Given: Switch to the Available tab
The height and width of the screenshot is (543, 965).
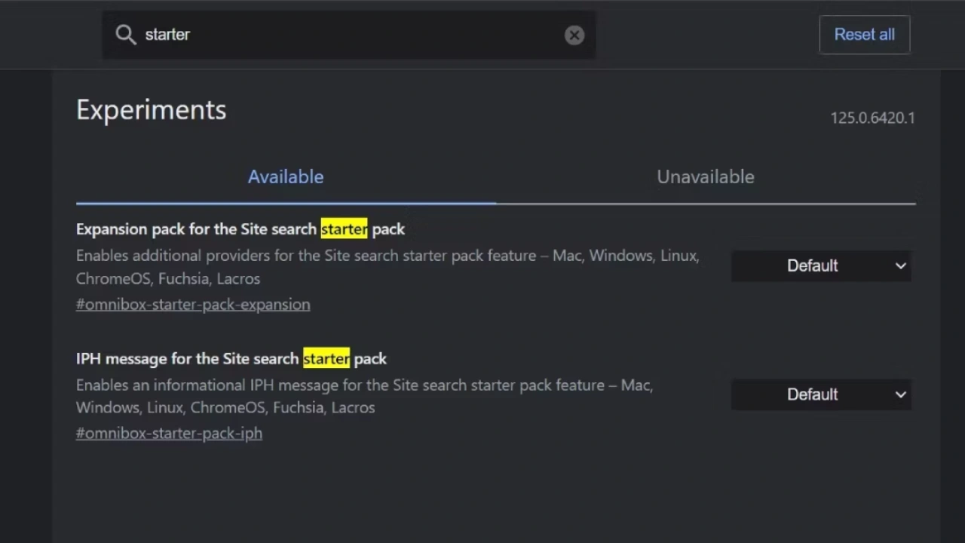Looking at the screenshot, I should coord(286,177).
